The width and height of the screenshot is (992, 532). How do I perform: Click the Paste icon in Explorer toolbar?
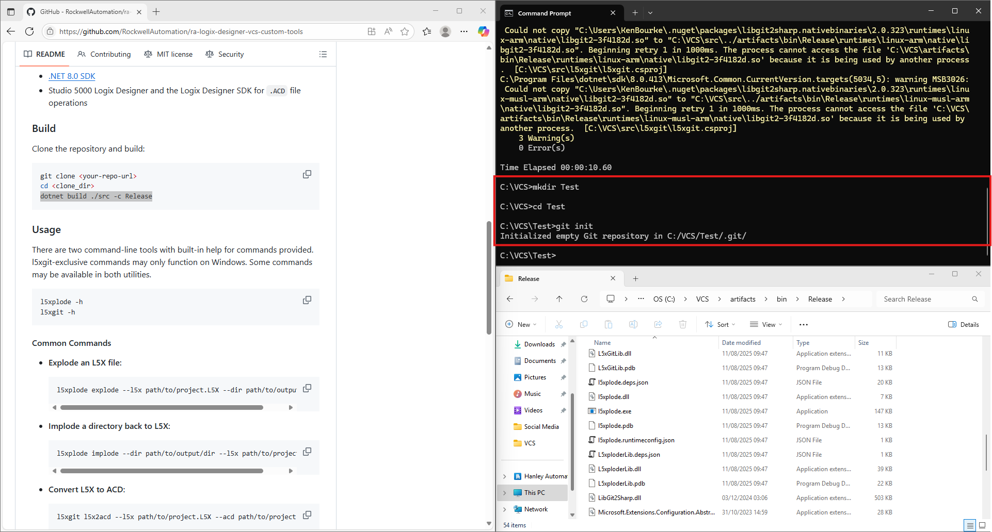[x=609, y=324]
